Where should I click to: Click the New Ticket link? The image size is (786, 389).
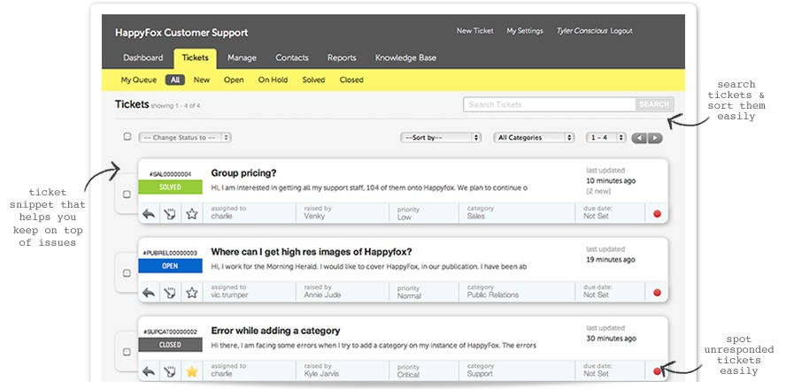(x=474, y=31)
